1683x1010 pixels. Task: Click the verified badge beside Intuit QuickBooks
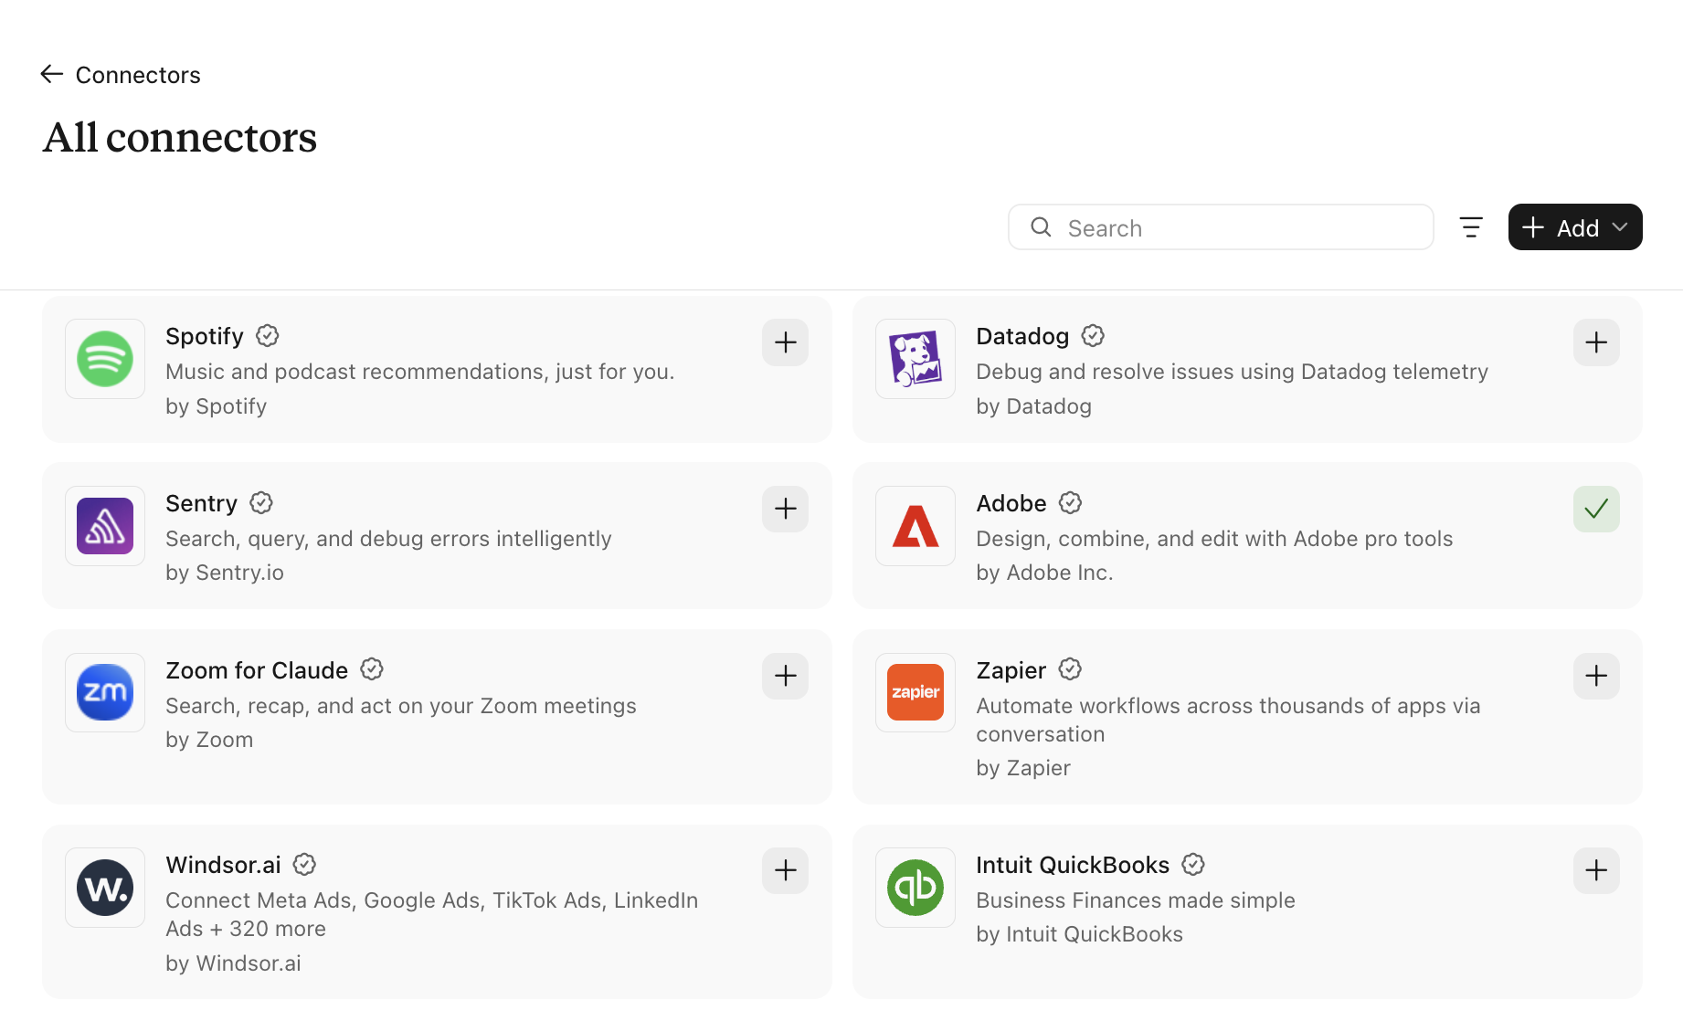(1193, 864)
